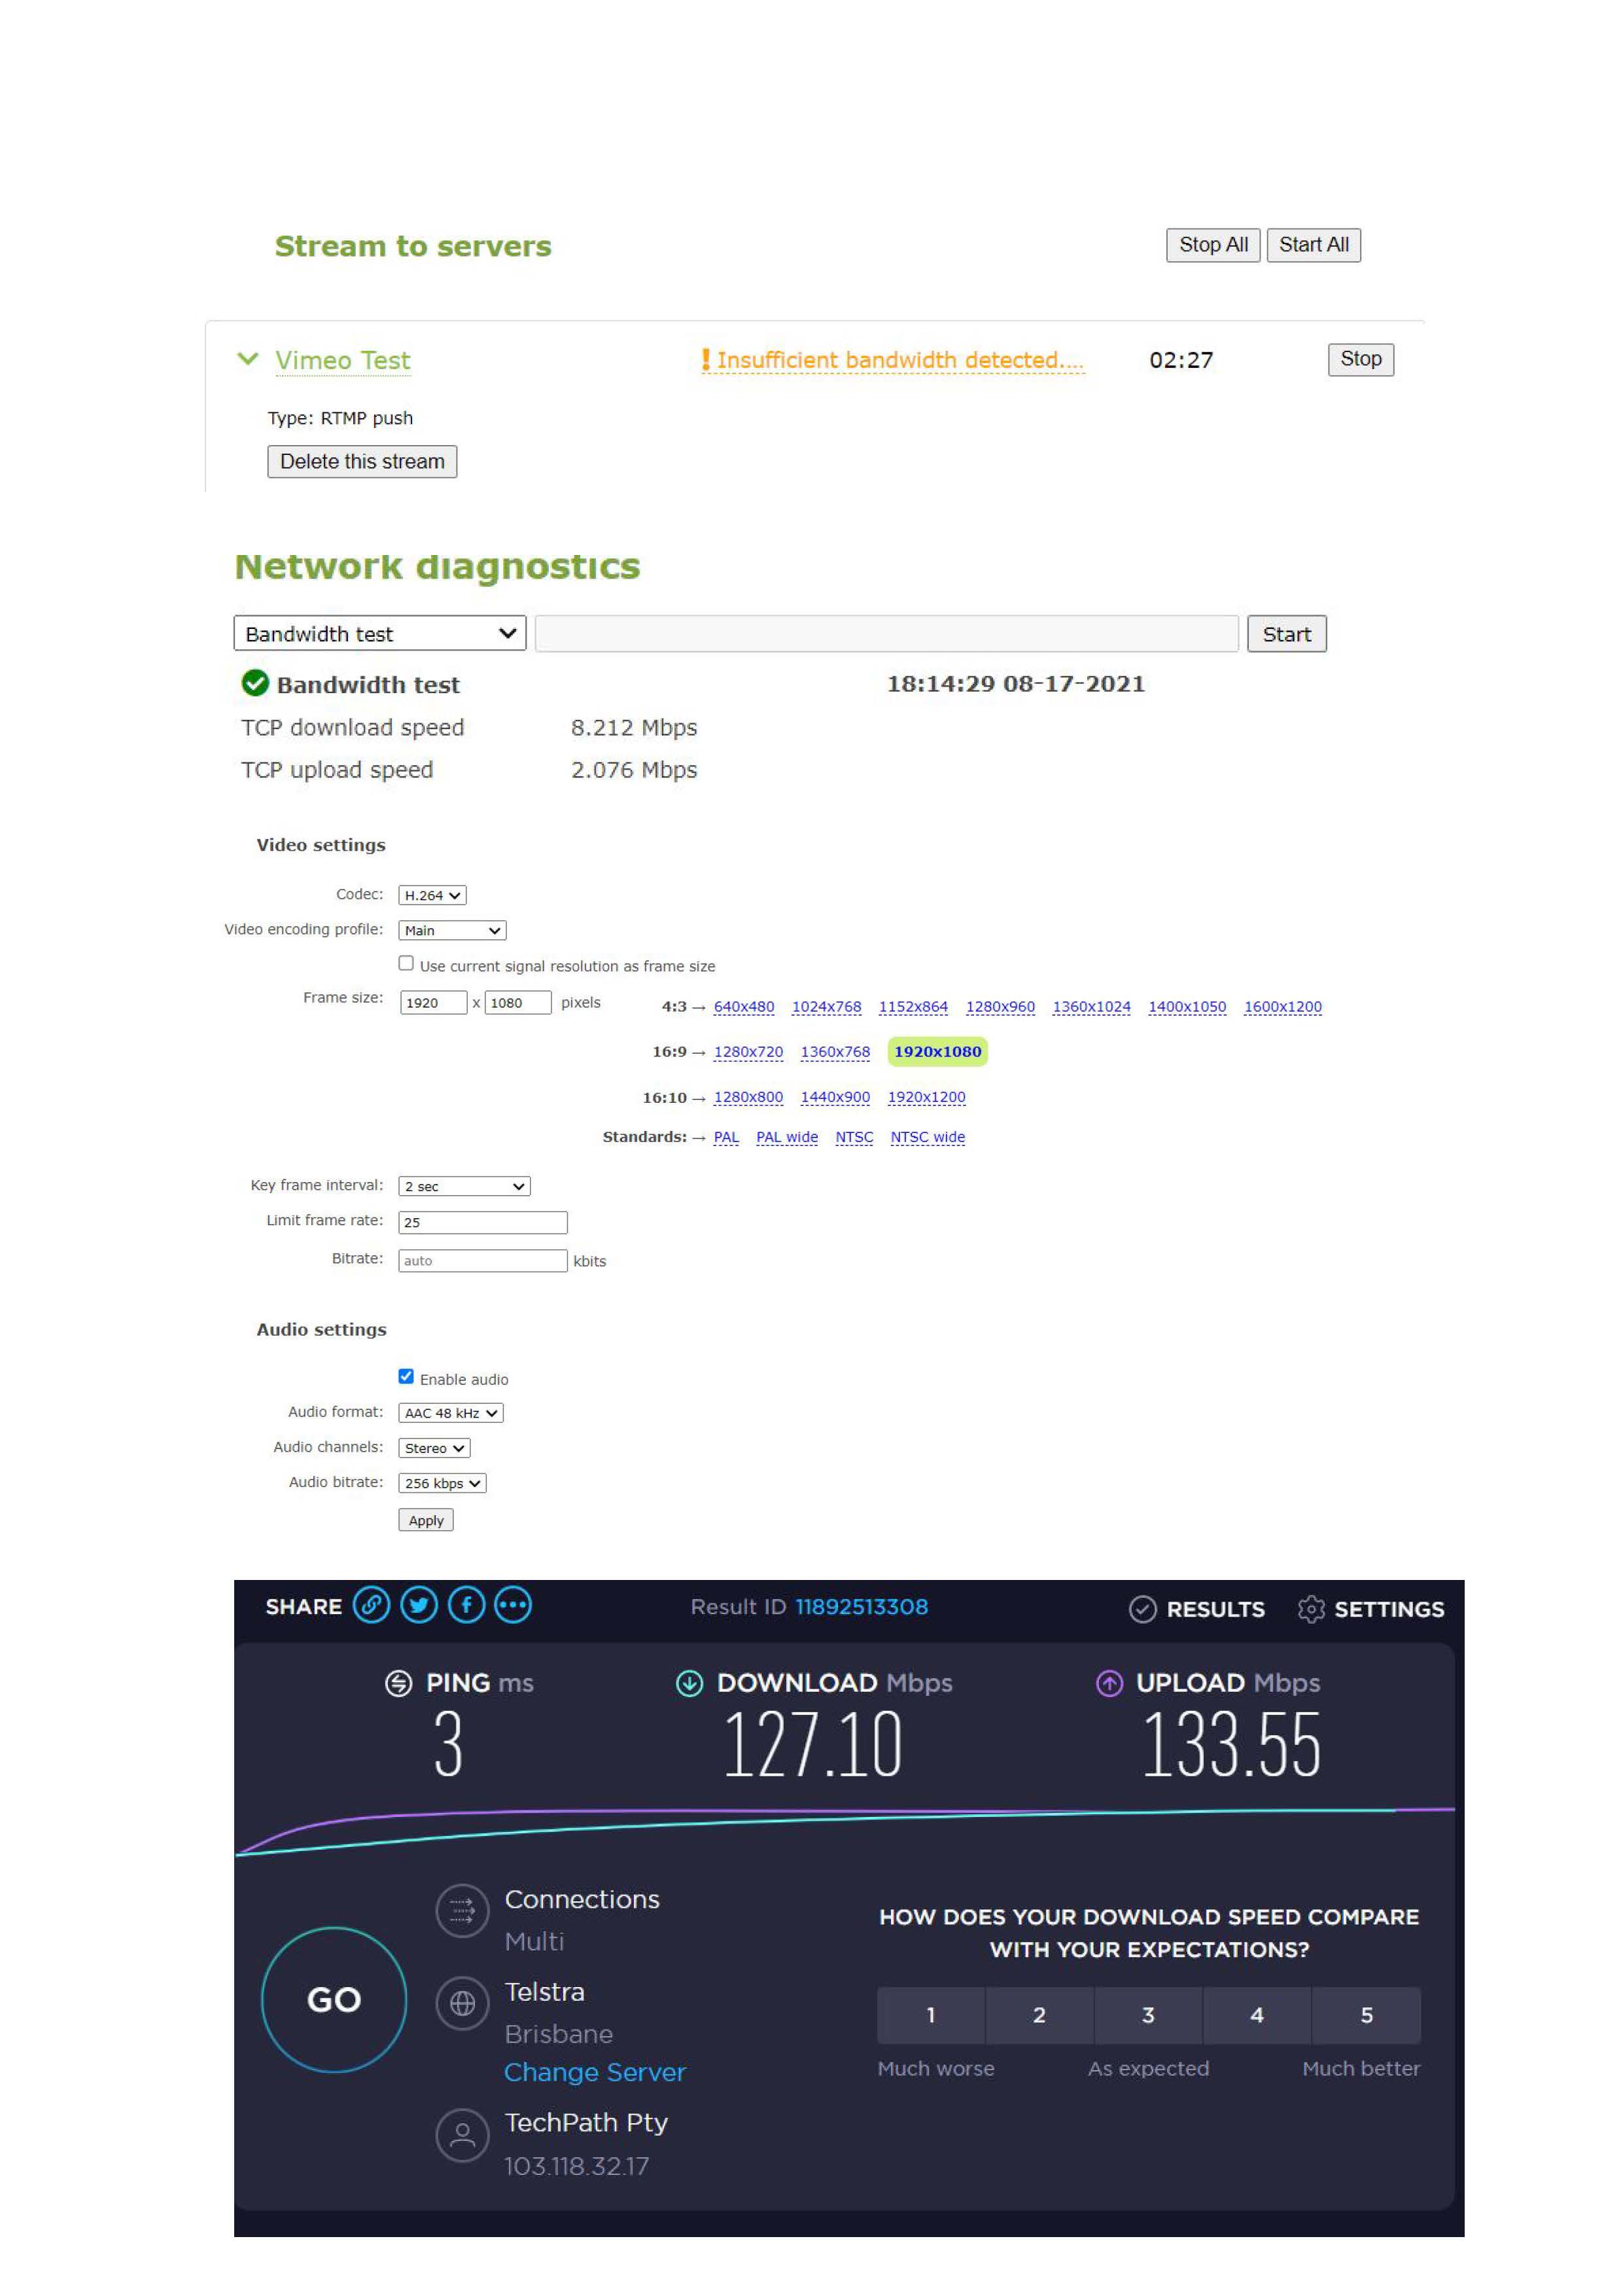Click the TechPath Pty user icon
1623x2296 pixels.
[x=462, y=2136]
